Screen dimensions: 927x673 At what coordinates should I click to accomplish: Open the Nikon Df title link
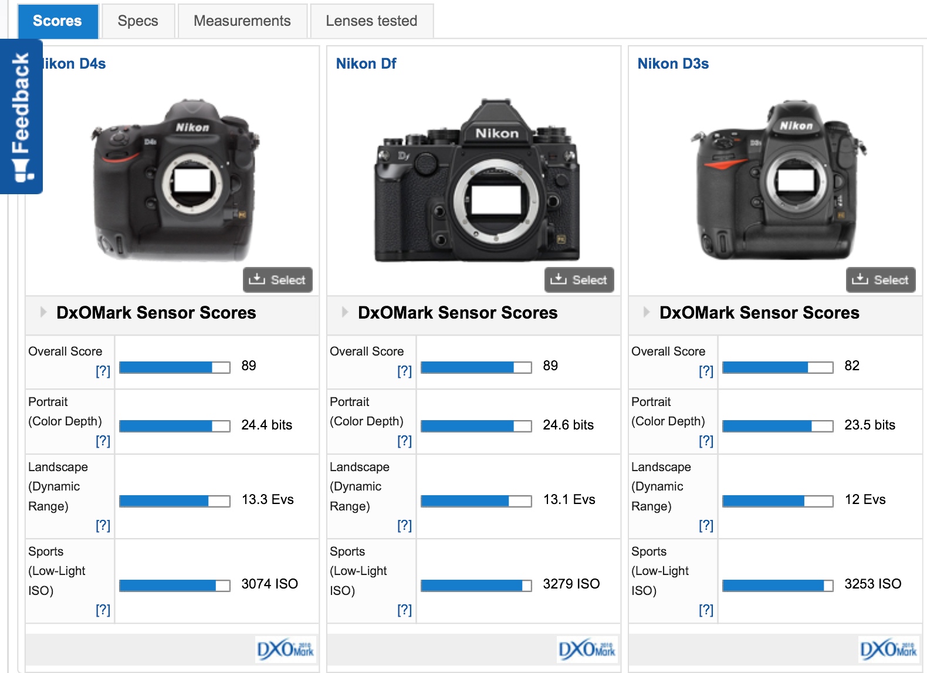(366, 63)
